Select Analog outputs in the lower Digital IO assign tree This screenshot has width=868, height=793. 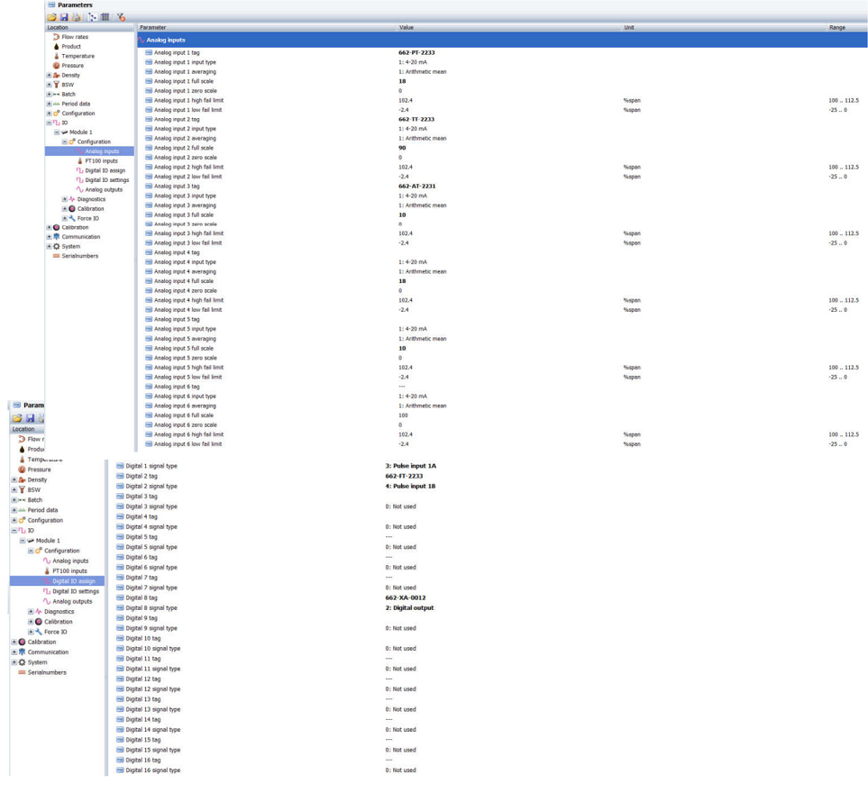point(72,602)
